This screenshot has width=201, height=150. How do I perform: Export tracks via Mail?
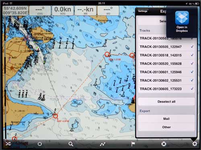166,119
